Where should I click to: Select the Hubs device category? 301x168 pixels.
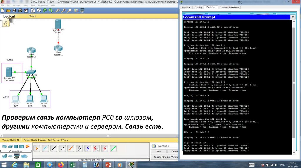click(16, 147)
